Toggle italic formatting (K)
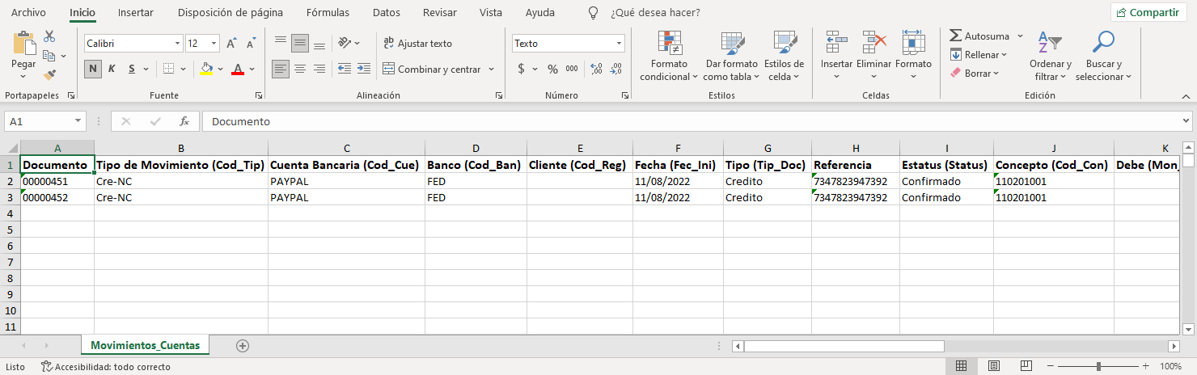 click(x=112, y=69)
